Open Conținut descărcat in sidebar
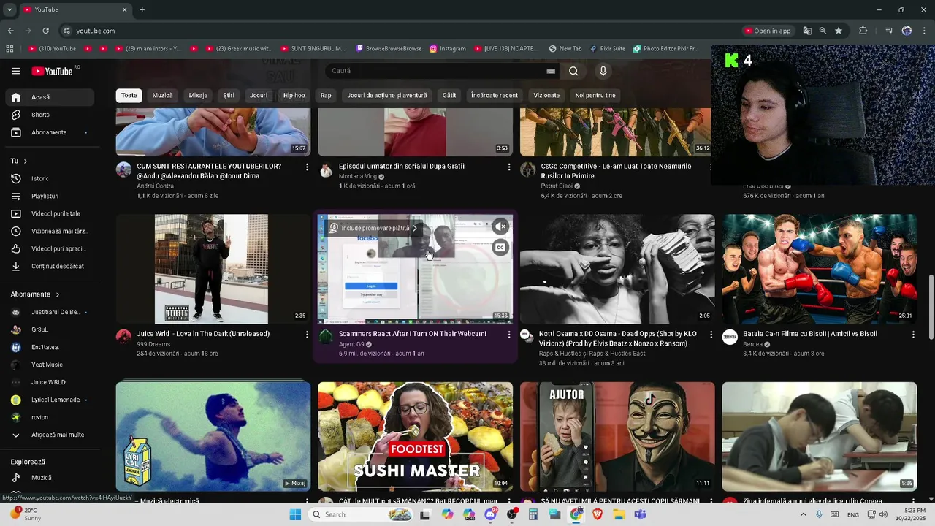Screen dimensions: 935x526 50,266
